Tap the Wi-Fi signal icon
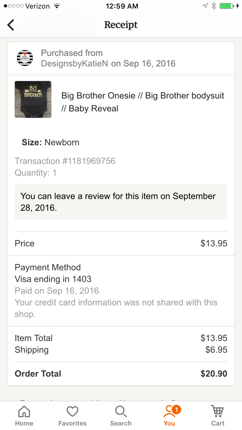242x430 pixels. click(57, 6)
